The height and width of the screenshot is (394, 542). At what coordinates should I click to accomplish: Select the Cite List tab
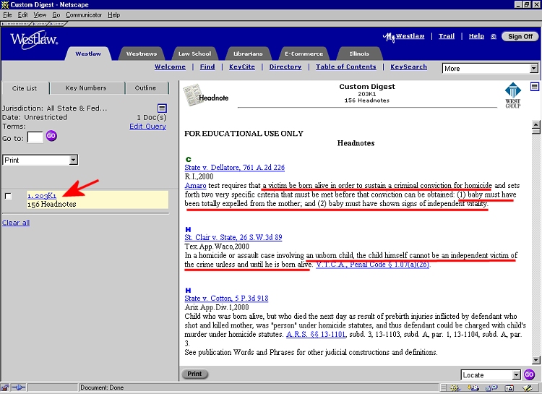click(x=25, y=88)
